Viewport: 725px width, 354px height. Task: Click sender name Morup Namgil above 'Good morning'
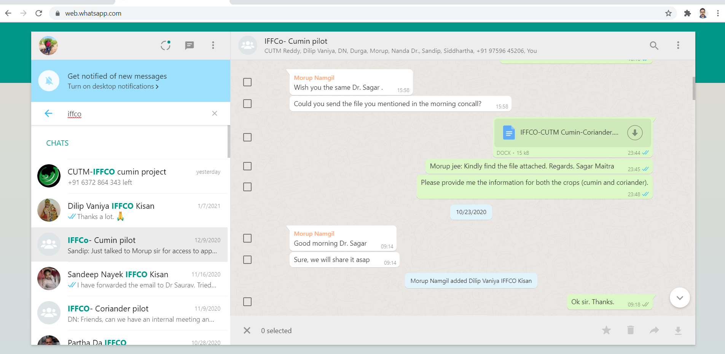tap(314, 233)
